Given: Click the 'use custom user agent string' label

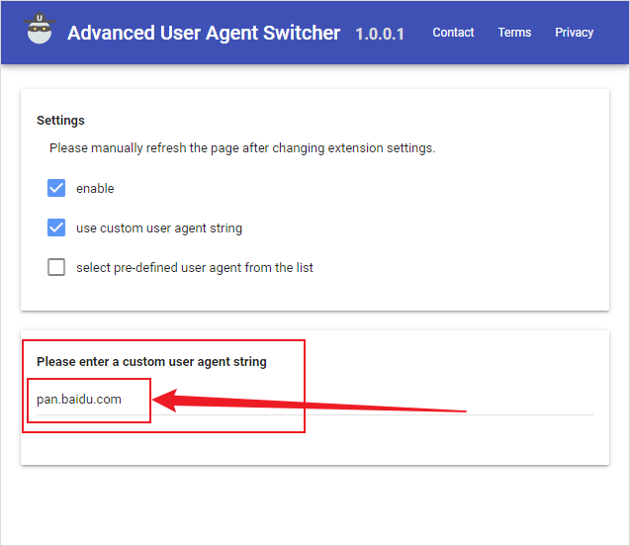Looking at the screenshot, I should (x=159, y=228).
